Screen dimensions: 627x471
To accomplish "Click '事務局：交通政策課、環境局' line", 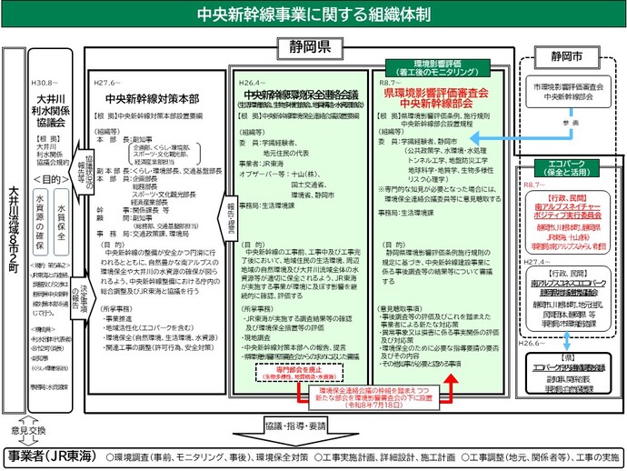I will coord(143,234).
